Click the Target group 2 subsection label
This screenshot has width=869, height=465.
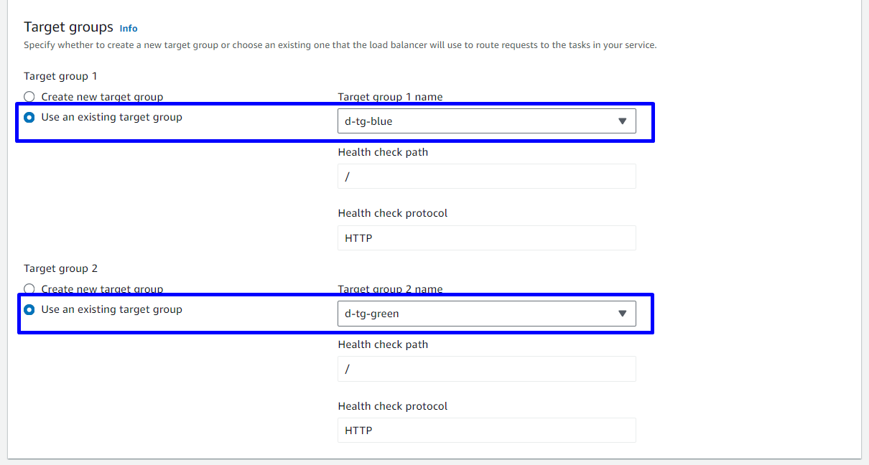[60, 268]
